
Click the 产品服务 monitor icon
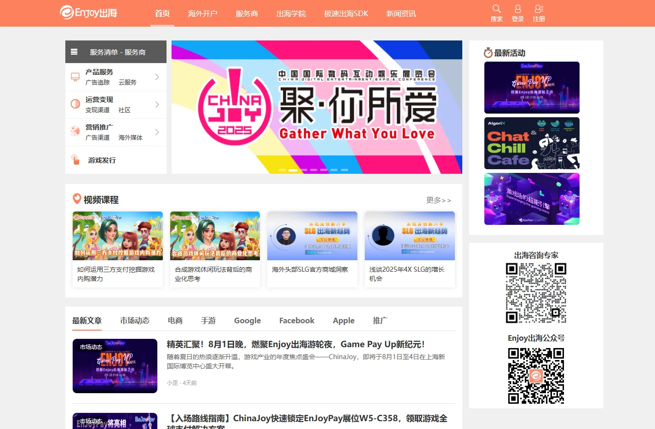[75, 77]
